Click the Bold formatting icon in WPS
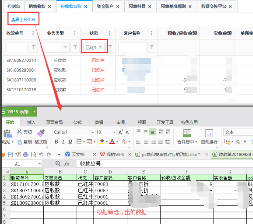The image size is (253, 224). click(x=56, y=142)
